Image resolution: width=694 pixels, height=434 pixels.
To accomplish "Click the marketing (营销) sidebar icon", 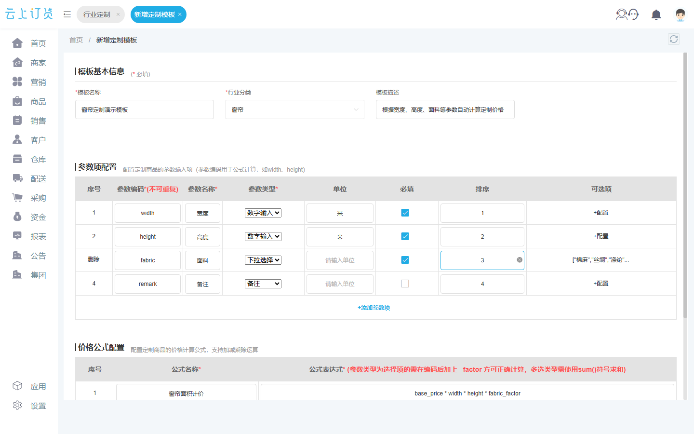I will 17,82.
